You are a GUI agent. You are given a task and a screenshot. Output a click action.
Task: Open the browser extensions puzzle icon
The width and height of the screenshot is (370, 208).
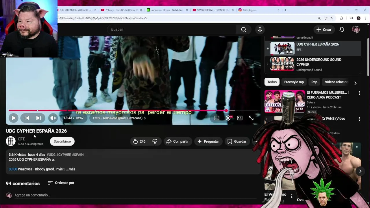point(341,18)
